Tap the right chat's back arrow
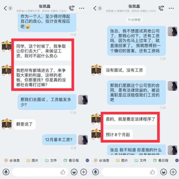Viewport: 179px width, 179px height. 95,8
